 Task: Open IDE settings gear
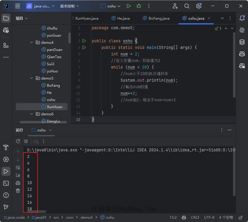point(199,6)
